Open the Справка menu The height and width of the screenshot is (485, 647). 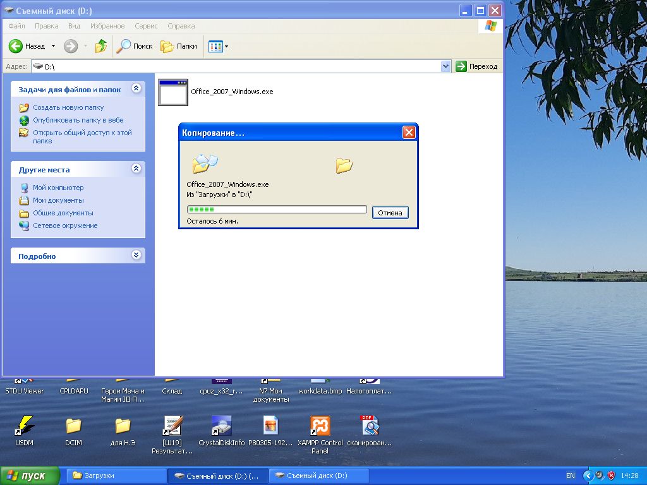click(x=181, y=25)
